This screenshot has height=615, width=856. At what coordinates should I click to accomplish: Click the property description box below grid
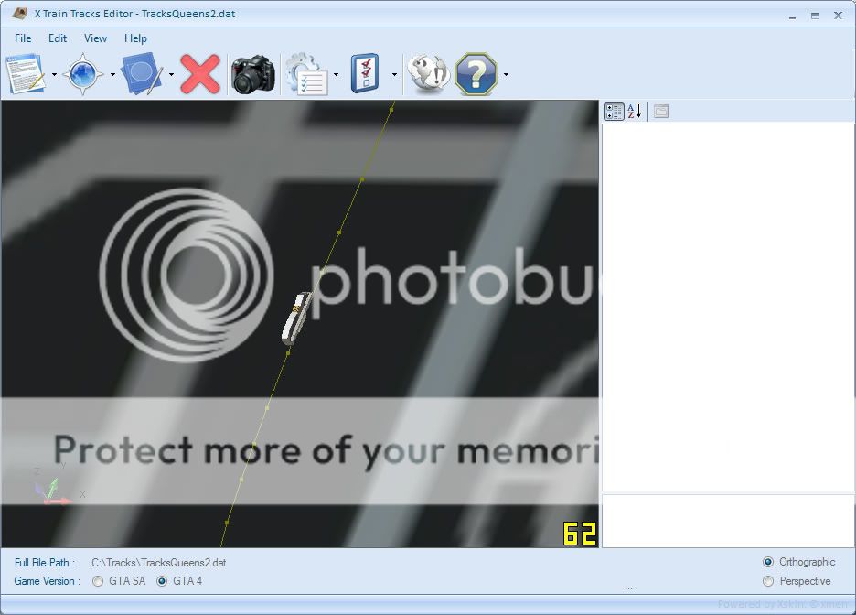click(728, 521)
